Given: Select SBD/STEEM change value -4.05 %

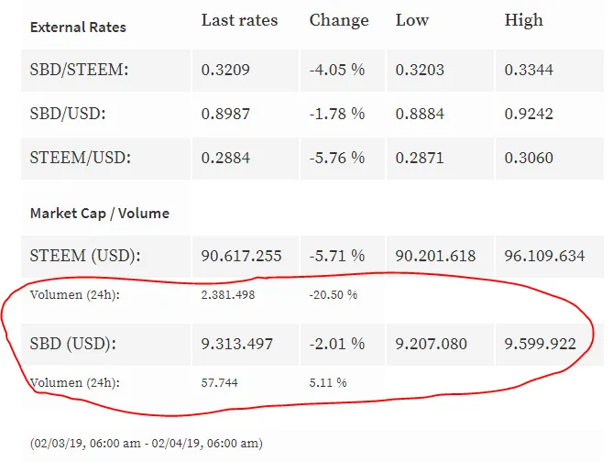Looking at the screenshot, I should tap(337, 70).
